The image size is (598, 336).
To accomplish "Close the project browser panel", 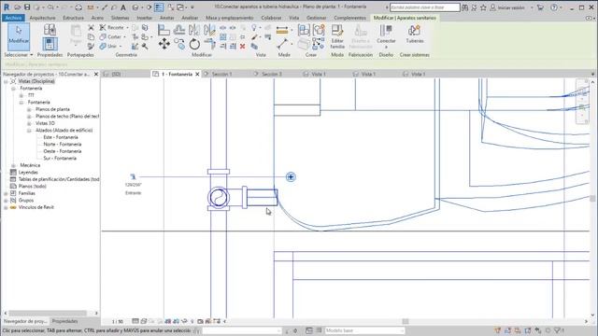I will pyautogui.click(x=96, y=75).
